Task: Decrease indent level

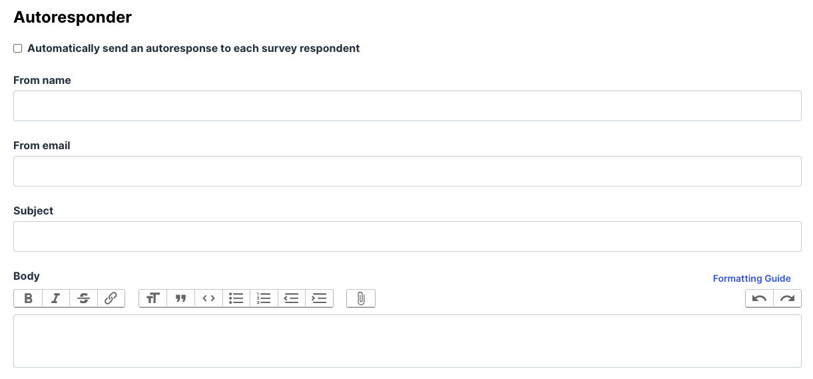Action: [292, 298]
